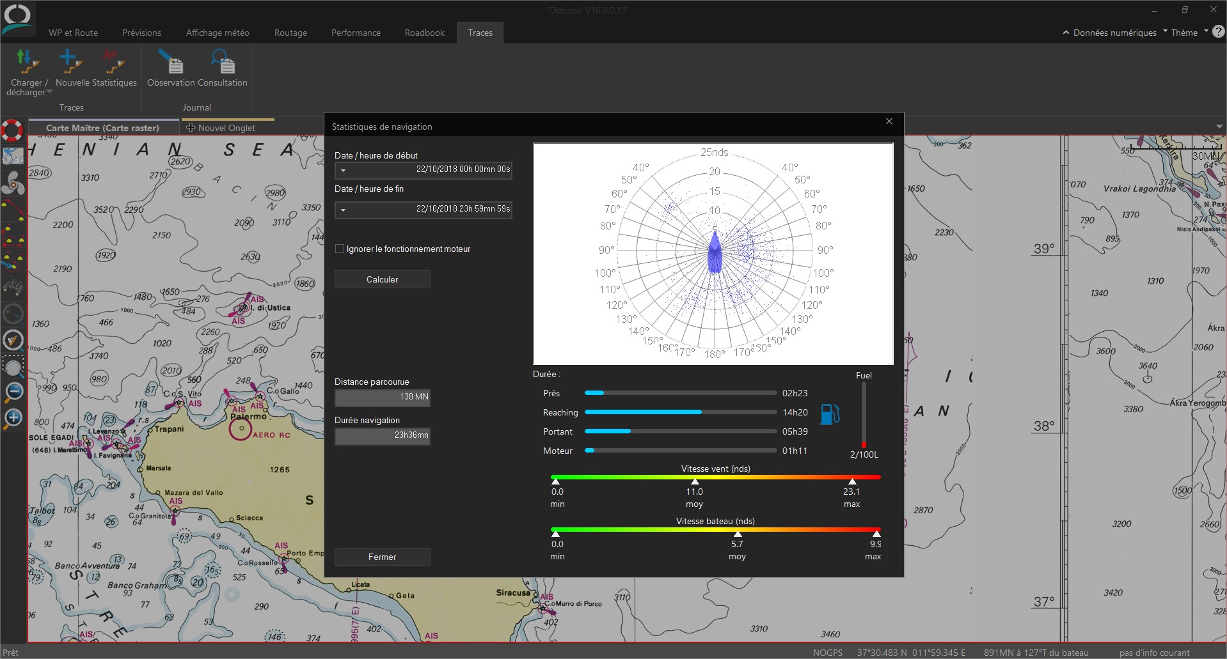This screenshot has width=1227, height=659.
Task: Click the Durée navigation value field
Action: [x=383, y=436]
